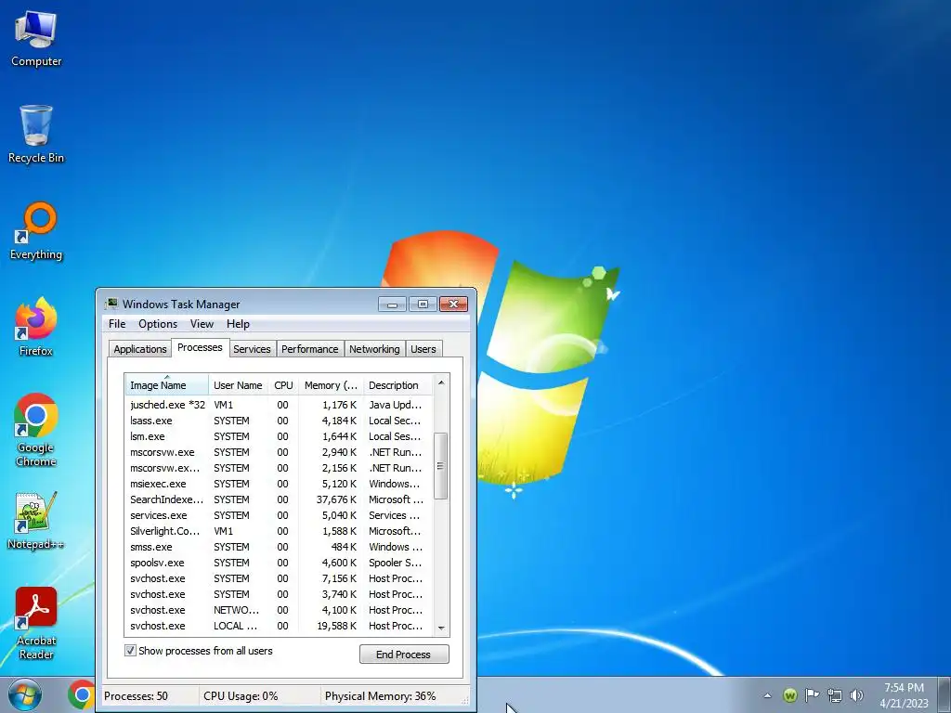Select the Everything search shortcut

tap(36, 231)
